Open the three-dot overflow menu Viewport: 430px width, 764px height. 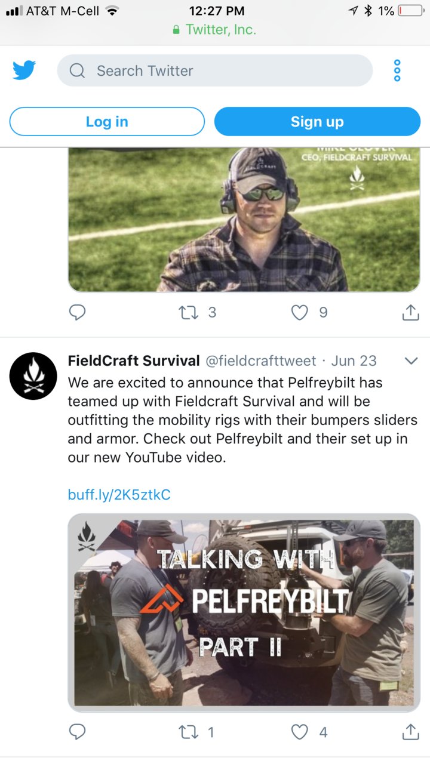[397, 71]
